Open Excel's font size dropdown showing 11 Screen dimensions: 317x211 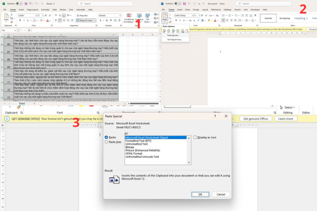[x=43, y=15]
